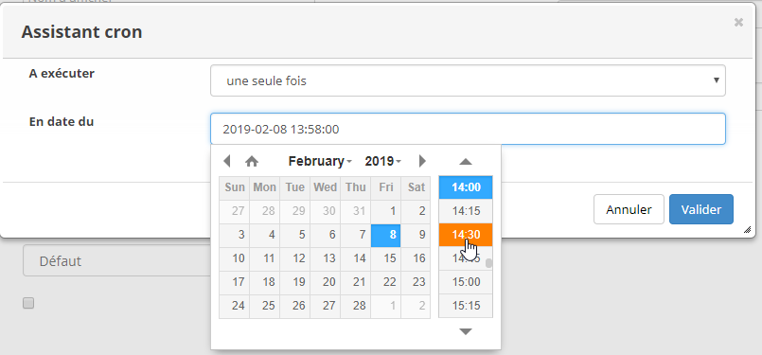
Task: Select February 24 in calendar
Action: coord(234,307)
